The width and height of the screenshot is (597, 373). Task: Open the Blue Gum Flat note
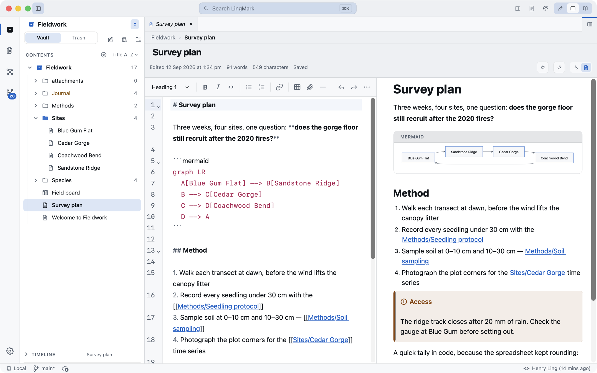(75, 130)
